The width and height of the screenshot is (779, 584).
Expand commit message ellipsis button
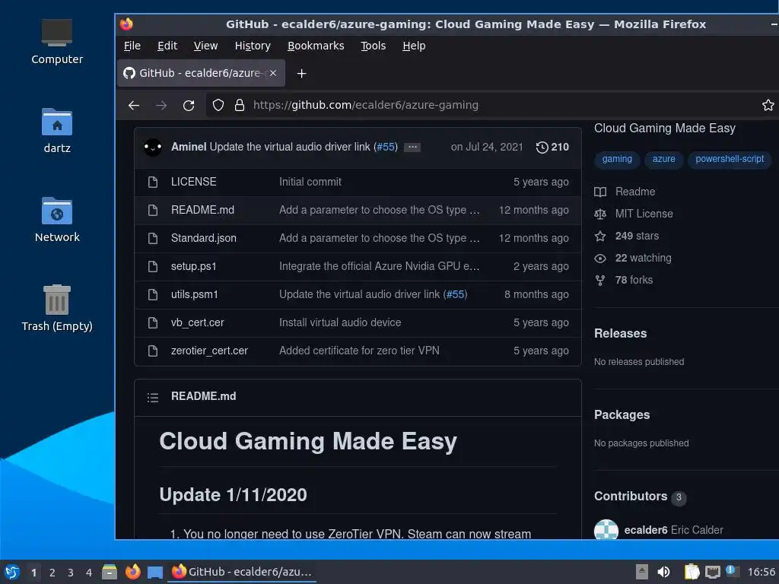(x=412, y=147)
